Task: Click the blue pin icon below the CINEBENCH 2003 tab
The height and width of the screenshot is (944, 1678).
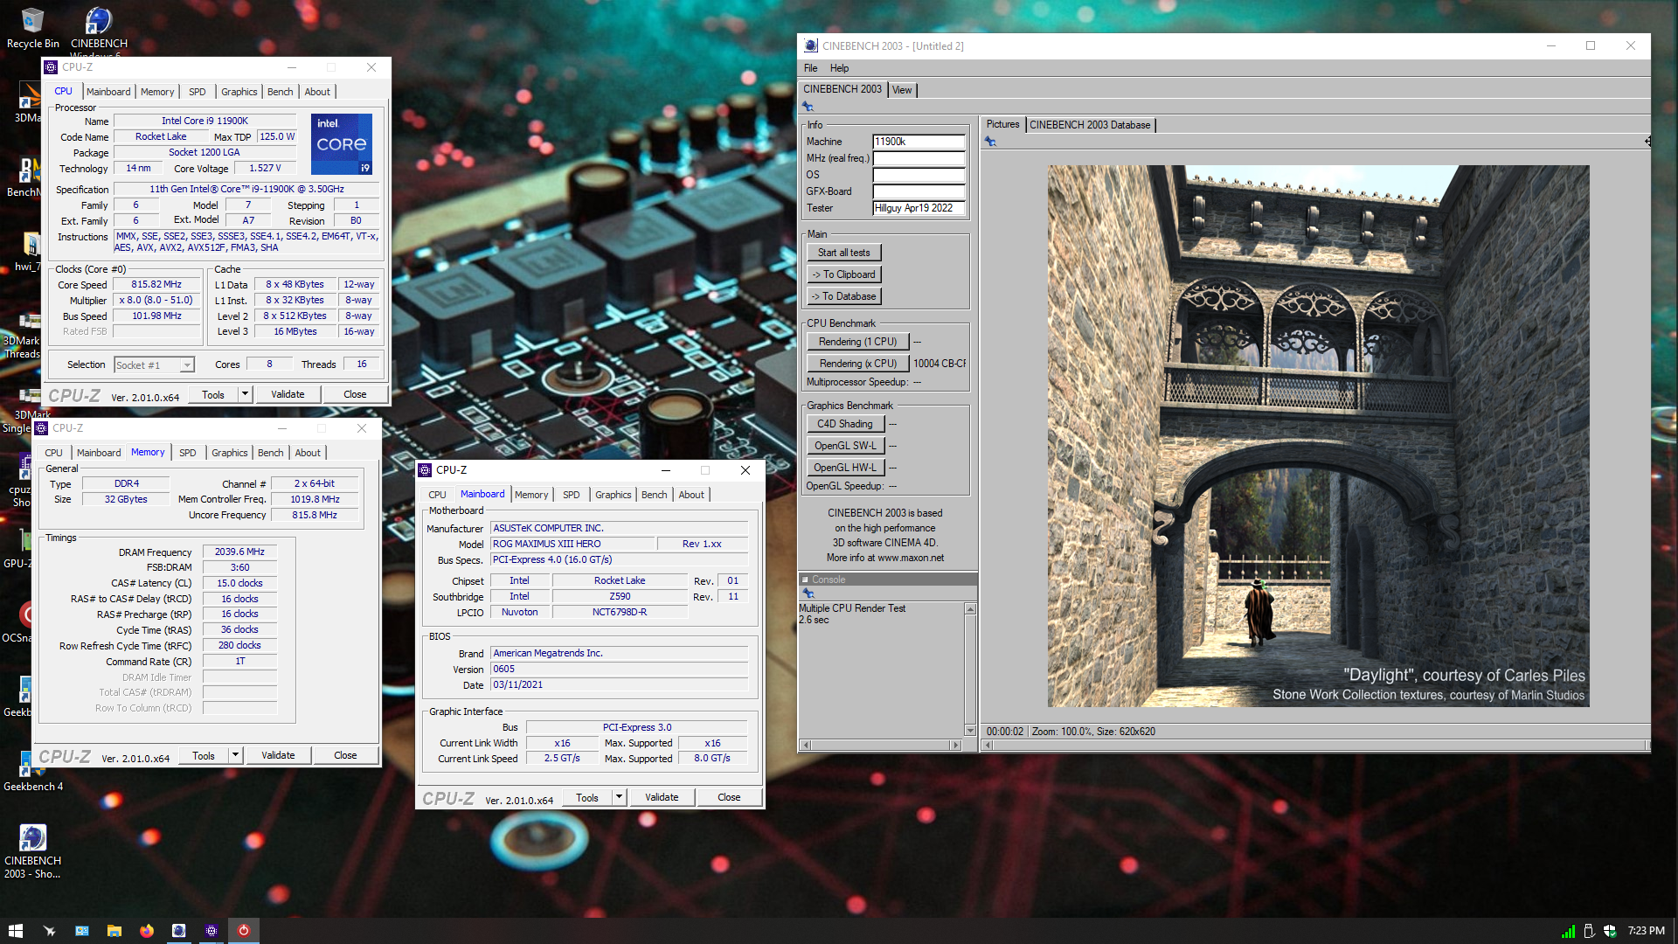Action: coord(808,107)
